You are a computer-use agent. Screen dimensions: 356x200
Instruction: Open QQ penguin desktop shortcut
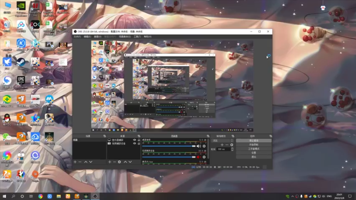click(7, 120)
